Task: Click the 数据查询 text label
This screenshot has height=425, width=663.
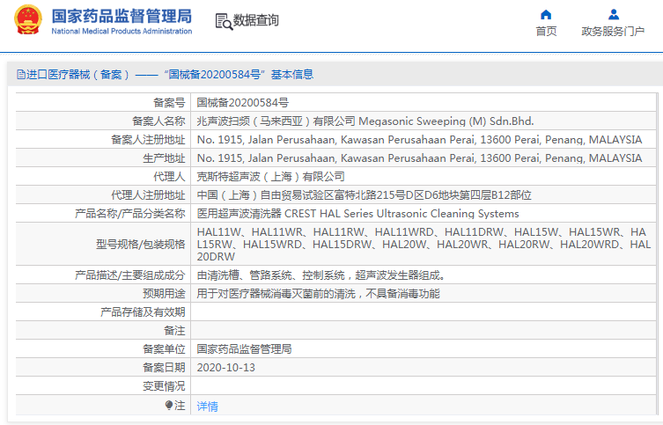Action: coord(256,20)
